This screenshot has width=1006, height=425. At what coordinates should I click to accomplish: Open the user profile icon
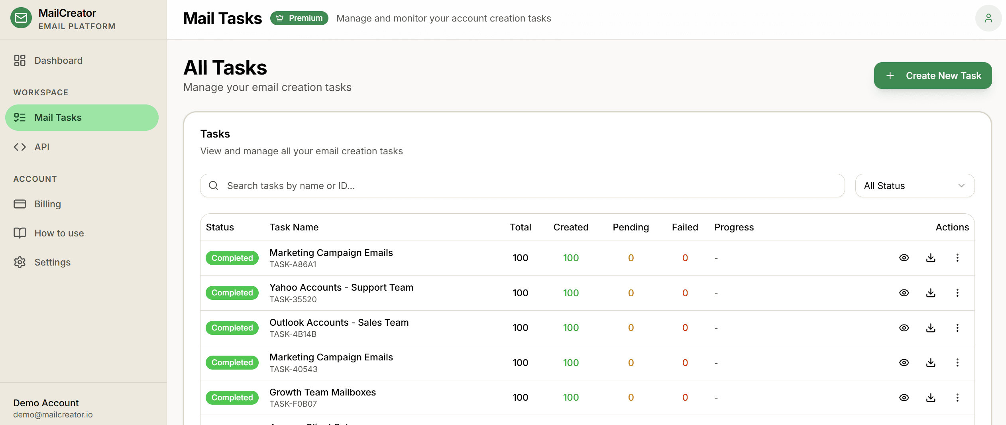[x=988, y=18]
